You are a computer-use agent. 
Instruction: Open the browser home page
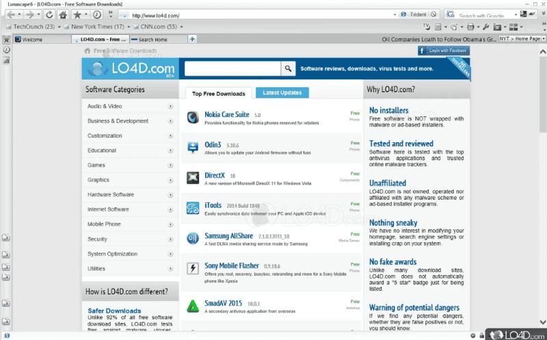click(x=63, y=14)
